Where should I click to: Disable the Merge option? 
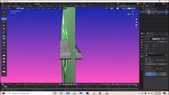(146, 62)
